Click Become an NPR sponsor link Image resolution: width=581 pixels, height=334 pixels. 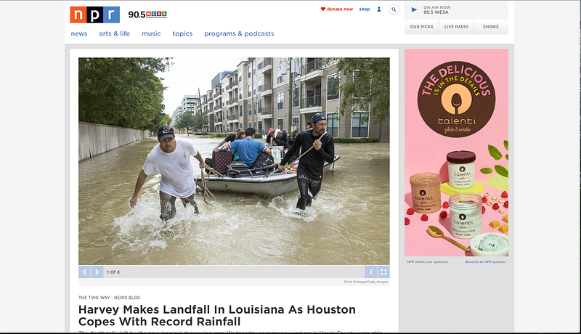pyautogui.click(x=485, y=262)
